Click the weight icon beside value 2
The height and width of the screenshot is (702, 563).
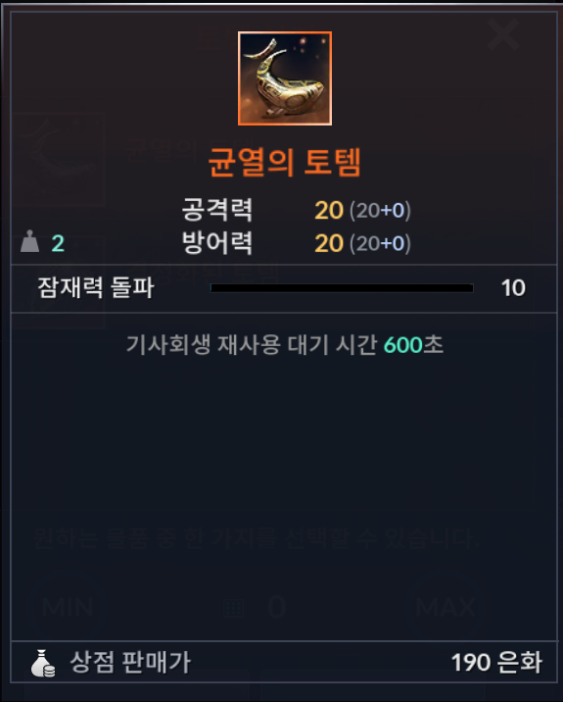(x=30, y=241)
